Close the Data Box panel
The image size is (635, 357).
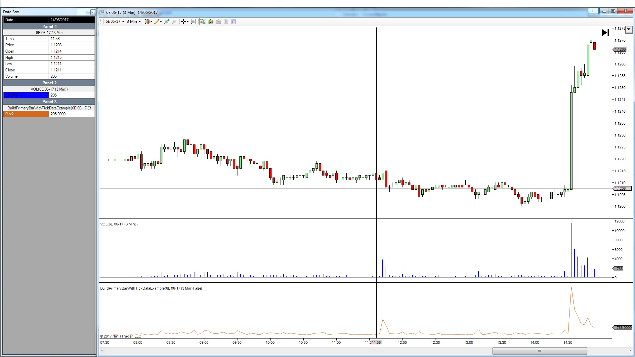(x=93, y=12)
